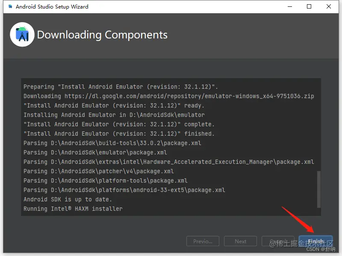The image size is (342, 256).
Task: Click the emulator zip download URL line
Action: tap(168, 96)
